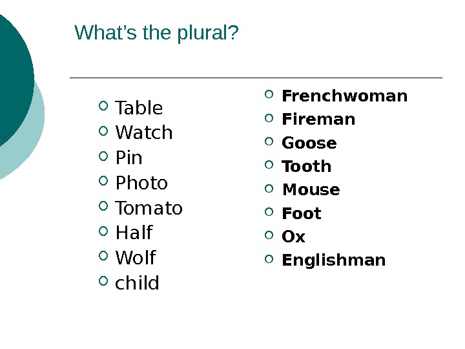The height and width of the screenshot is (349, 465).
Task: Click on the word Watch
Action: point(144,133)
